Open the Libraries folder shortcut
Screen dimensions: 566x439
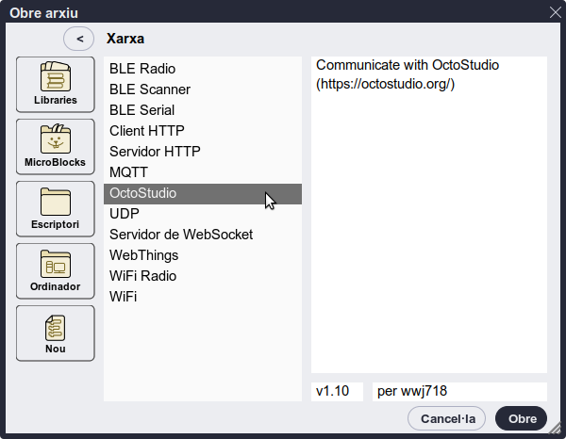tap(56, 85)
